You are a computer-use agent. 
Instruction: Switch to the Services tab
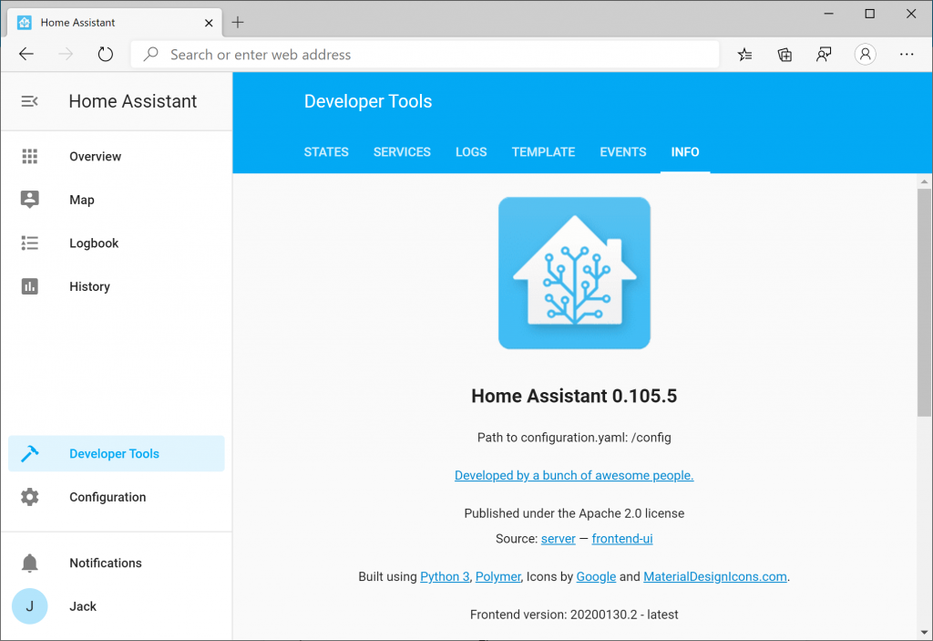(x=402, y=152)
